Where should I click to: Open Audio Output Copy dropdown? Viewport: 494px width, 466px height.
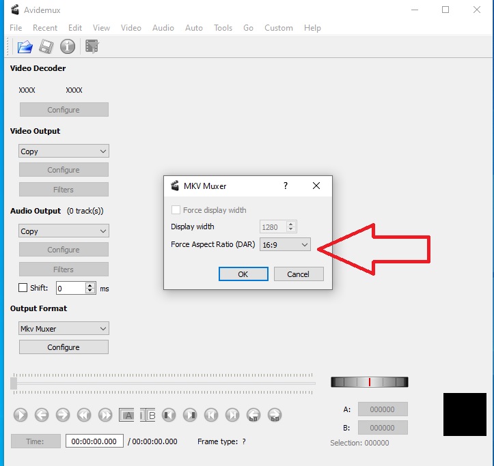click(x=64, y=231)
